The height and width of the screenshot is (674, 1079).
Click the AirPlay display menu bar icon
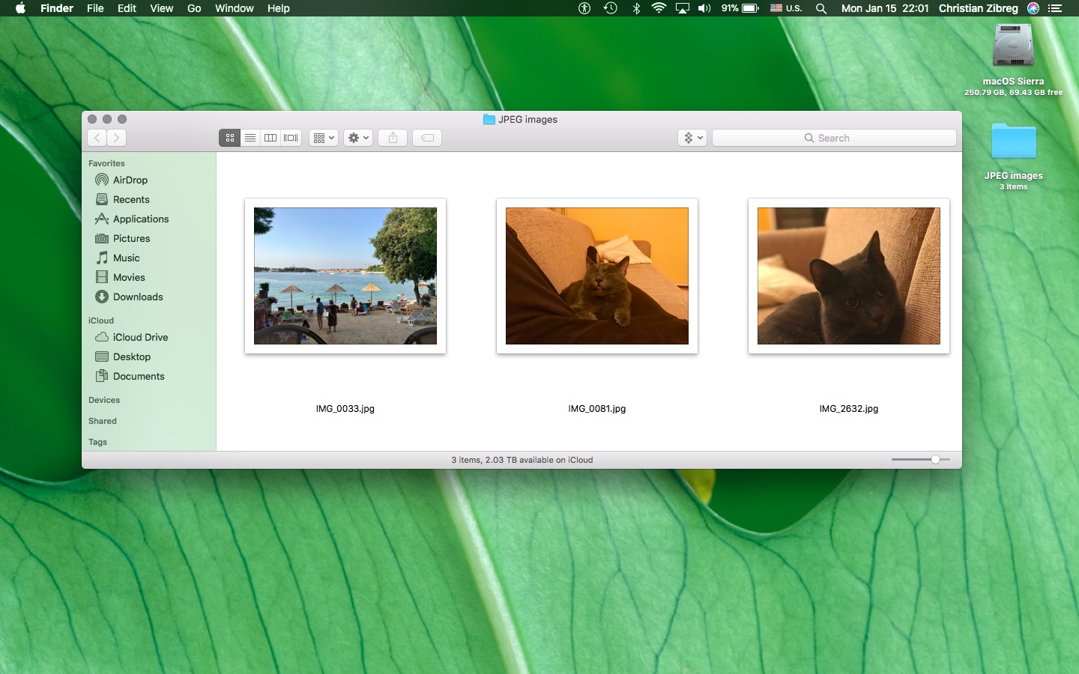tap(683, 8)
